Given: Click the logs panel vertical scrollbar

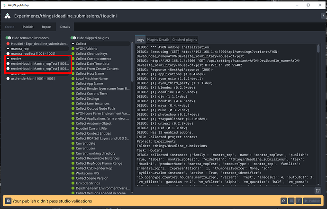Looking at the screenshot, I should 318,49.
